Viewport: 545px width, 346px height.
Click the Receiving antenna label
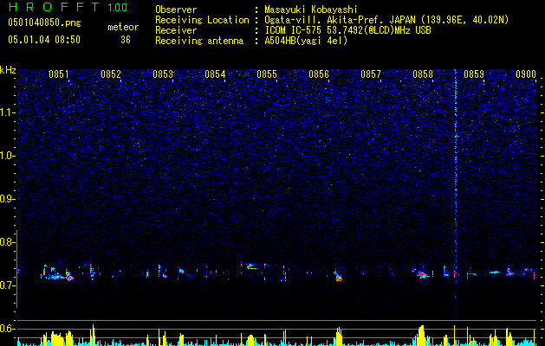click(x=199, y=41)
